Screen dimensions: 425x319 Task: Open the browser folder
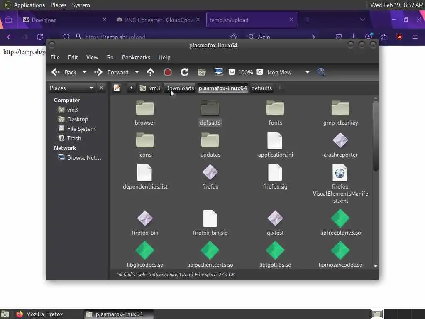(x=145, y=113)
